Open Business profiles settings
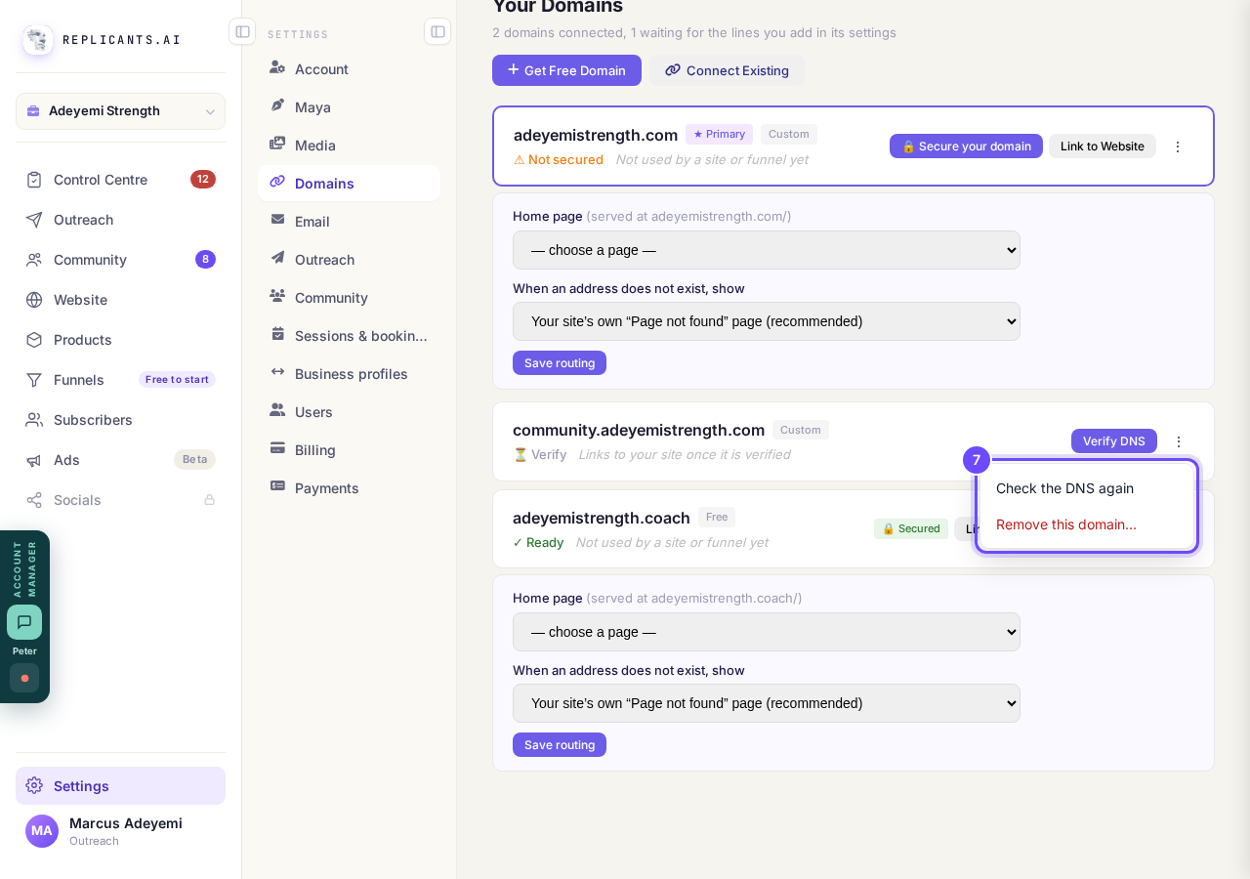The height and width of the screenshot is (879, 1250). pyautogui.click(x=349, y=373)
